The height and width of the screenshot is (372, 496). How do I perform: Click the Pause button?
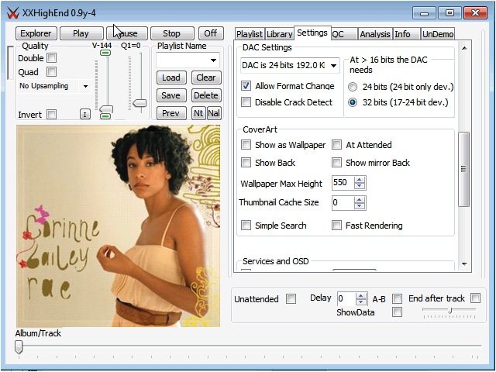[x=127, y=33]
